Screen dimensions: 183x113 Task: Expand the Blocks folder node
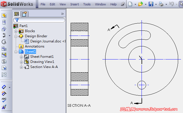point(16,31)
